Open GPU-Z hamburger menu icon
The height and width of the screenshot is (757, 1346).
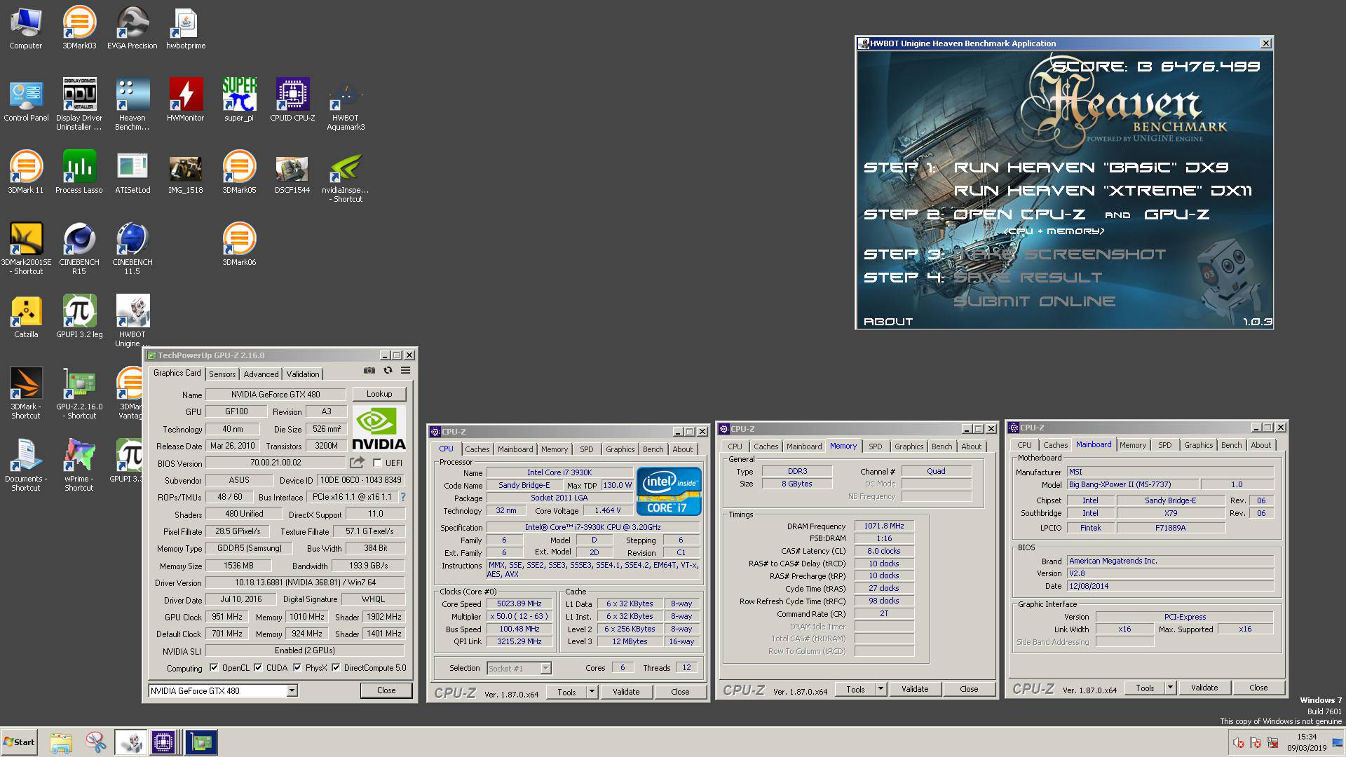point(406,371)
